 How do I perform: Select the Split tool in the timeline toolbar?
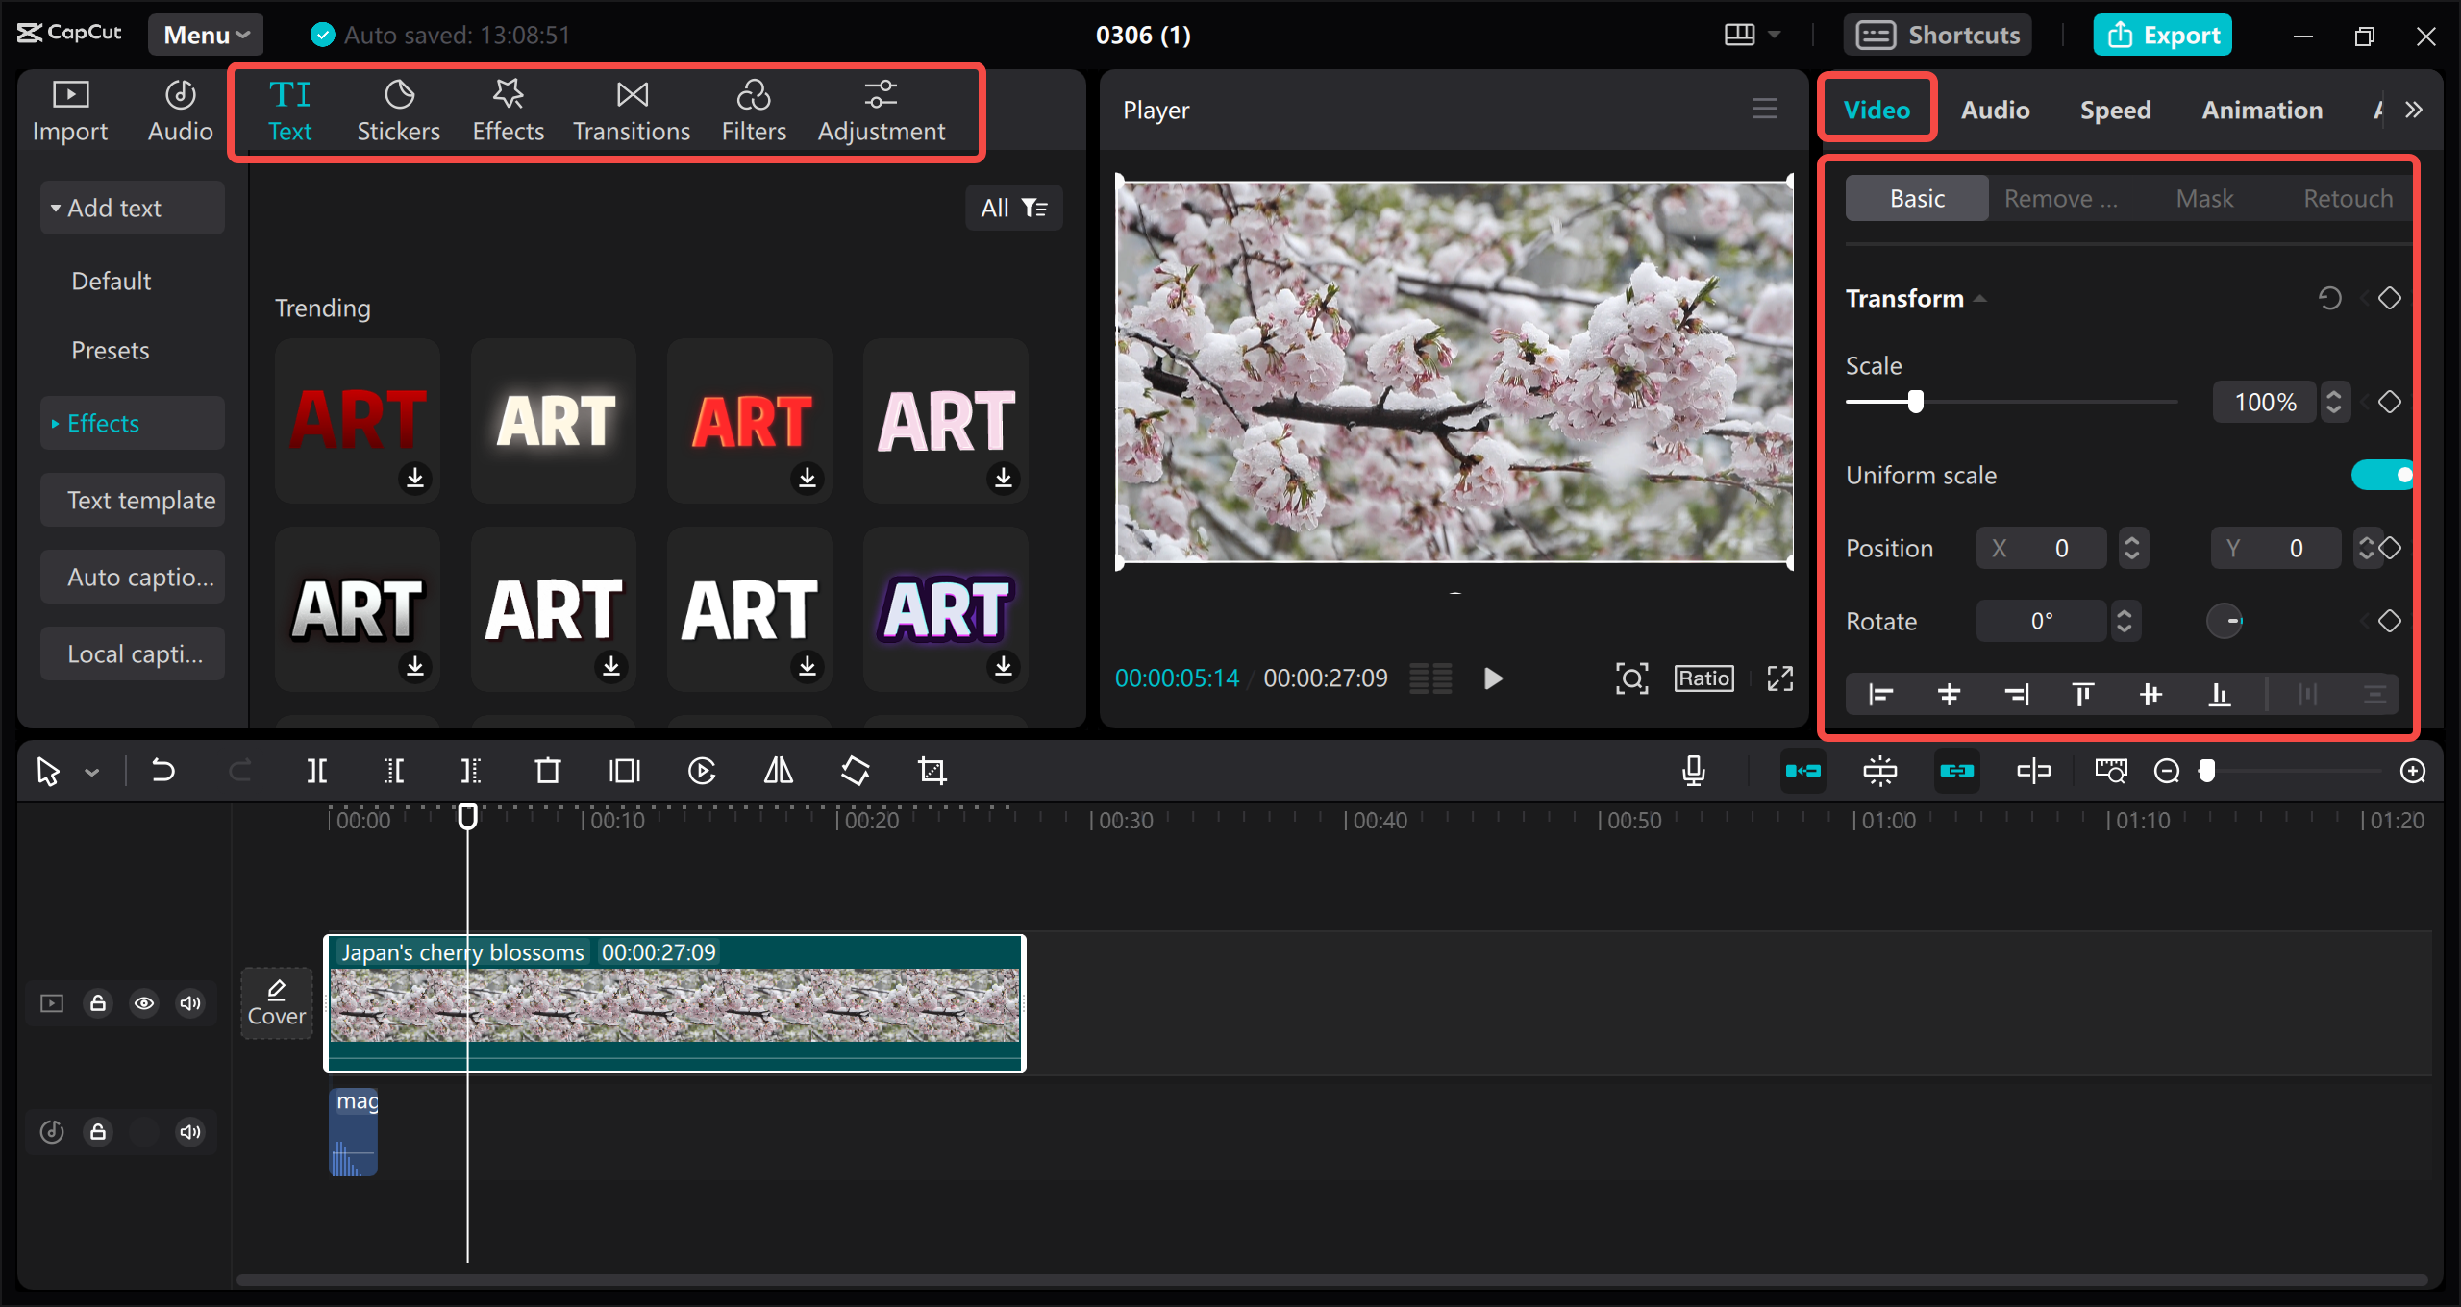click(317, 770)
